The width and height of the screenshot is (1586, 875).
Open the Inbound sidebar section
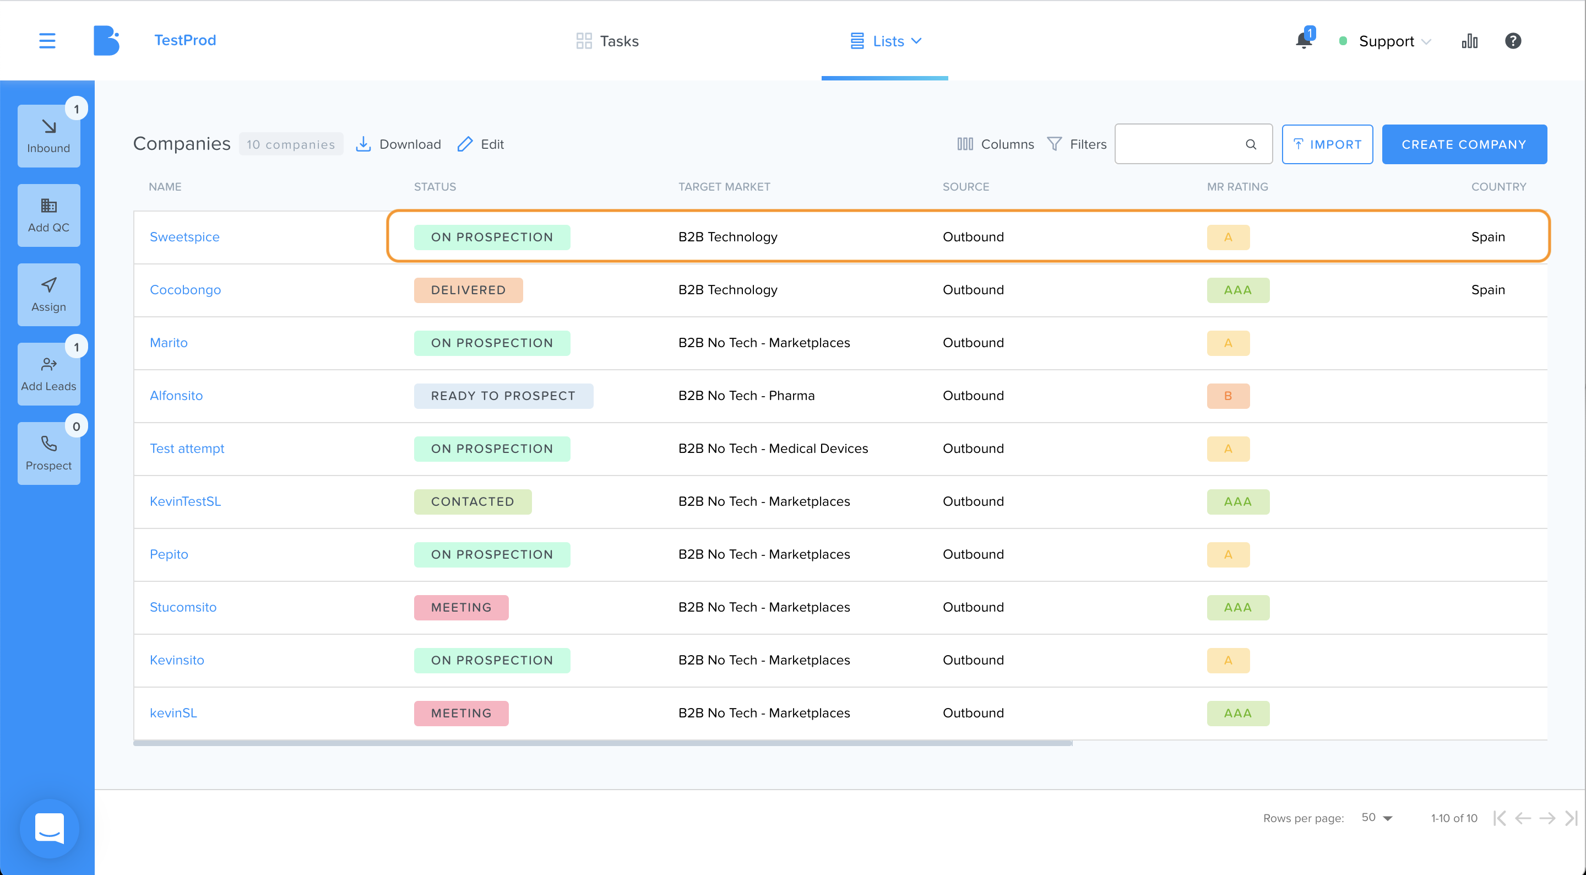48,136
